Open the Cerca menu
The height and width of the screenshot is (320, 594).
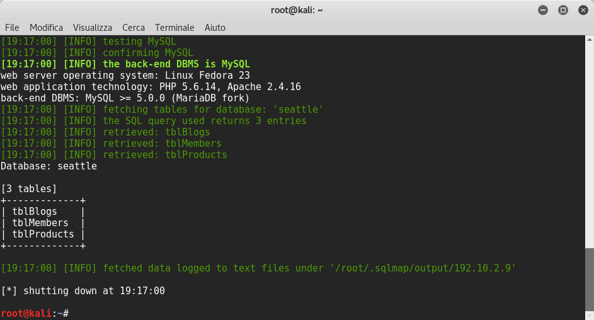click(x=134, y=28)
